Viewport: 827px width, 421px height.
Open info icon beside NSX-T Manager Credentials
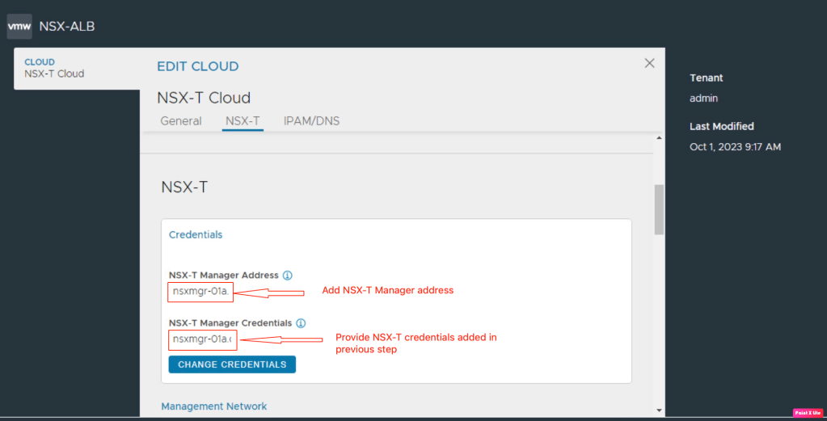click(301, 323)
